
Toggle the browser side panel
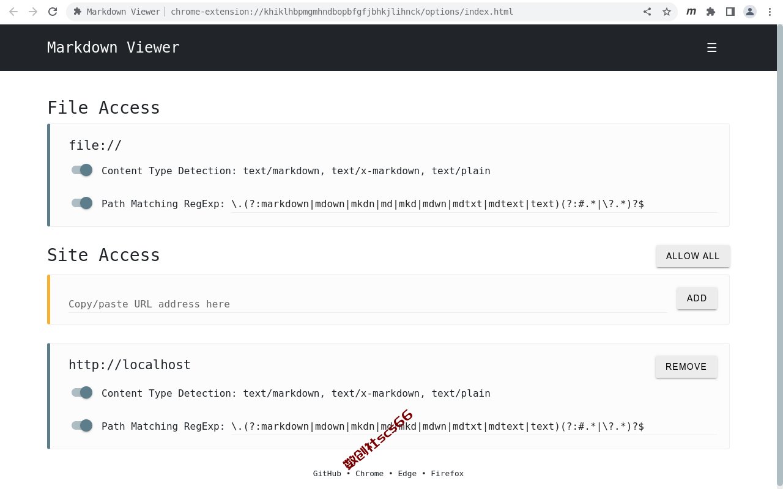point(730,12)
